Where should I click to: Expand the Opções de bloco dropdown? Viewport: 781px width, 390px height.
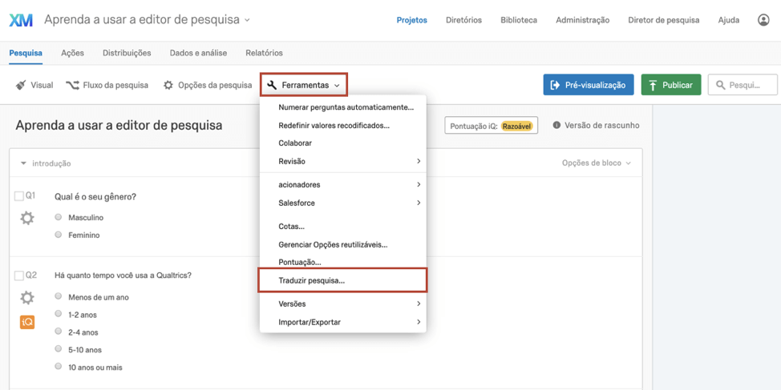click(596, 163)
